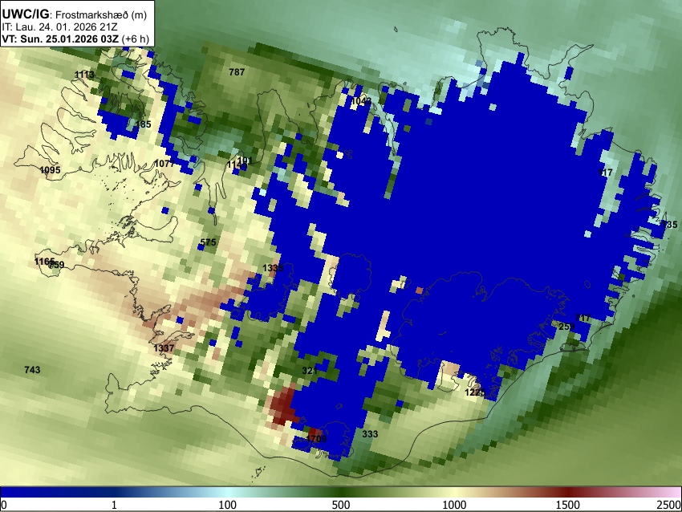Pick the 185 value label
The image size is (682, 512).
[x=143, y=124]
